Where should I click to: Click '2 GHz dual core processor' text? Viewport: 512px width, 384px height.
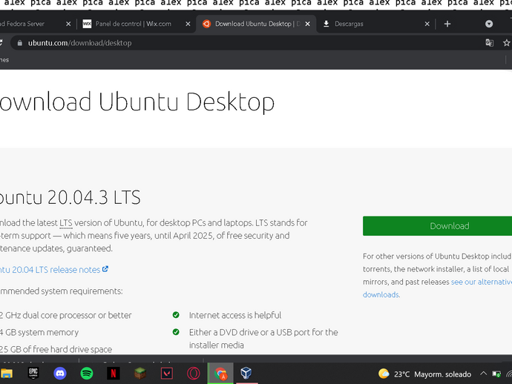pyautogui.click(x=65, y=315)
